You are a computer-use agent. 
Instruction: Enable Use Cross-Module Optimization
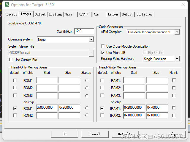tap(103, 46)
